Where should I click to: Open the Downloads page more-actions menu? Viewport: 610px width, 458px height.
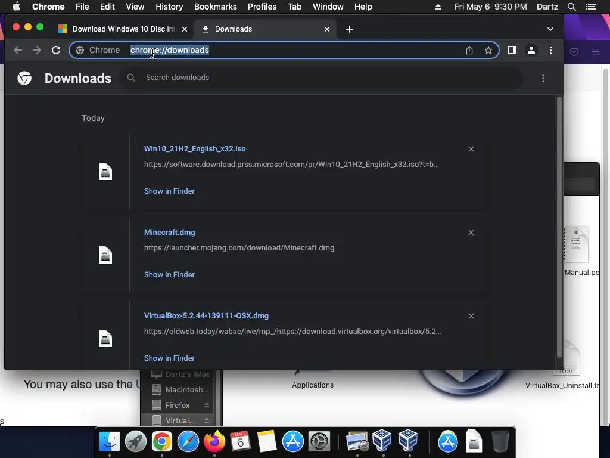coord(543,78)
